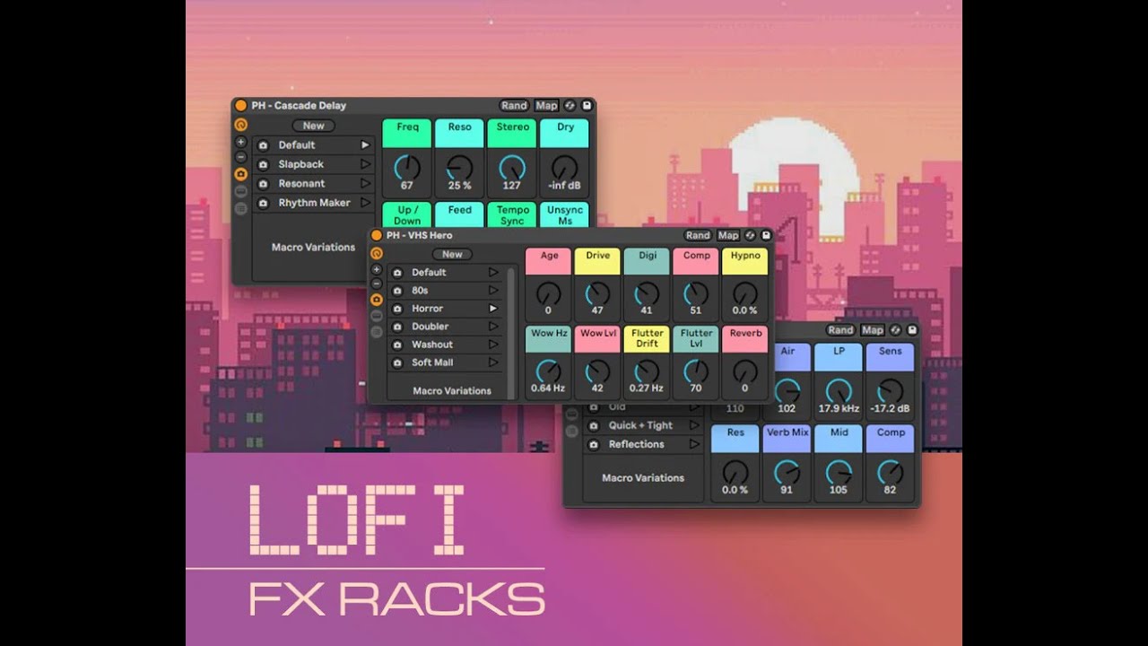Image resolution: width=1148 pixels, height=646 pixels.
Task: Click hot-swap icon in Cascade Delay title bar
Action: [570, 105]
